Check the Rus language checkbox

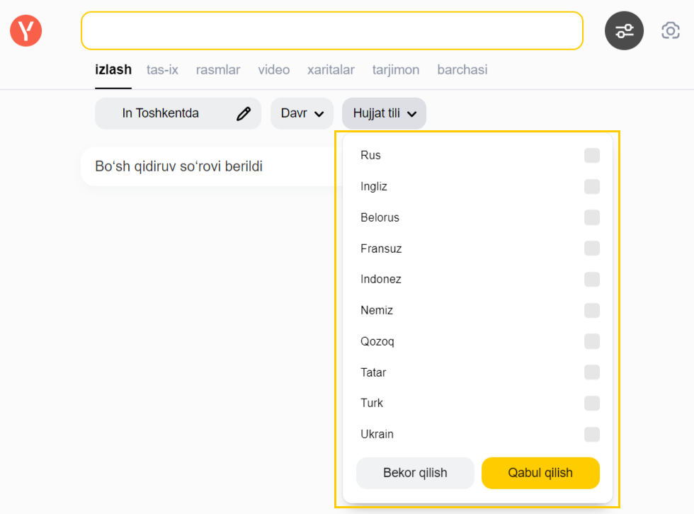pyautogui.click(x=591, y=156)
